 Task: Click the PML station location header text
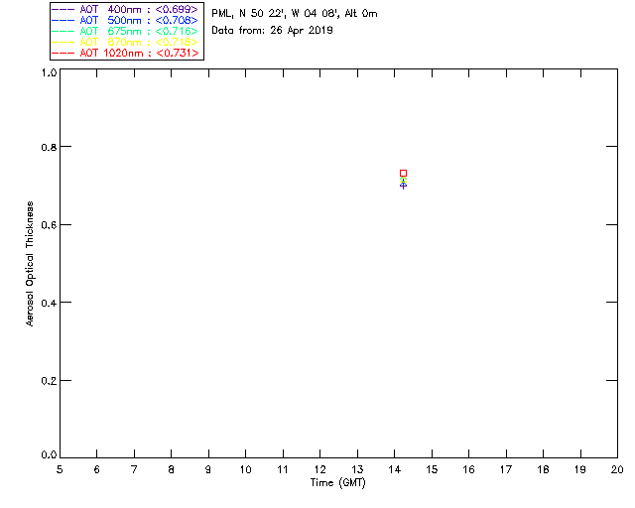click(x=295, y=14)
